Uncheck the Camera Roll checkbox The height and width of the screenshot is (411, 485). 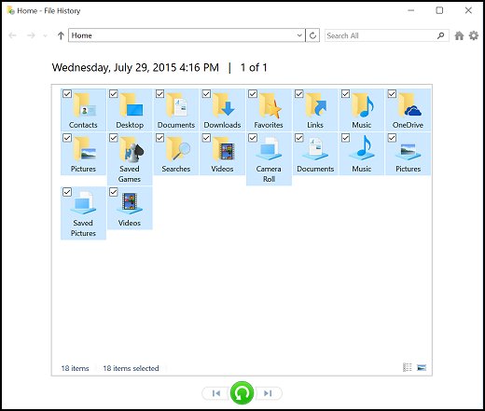coord(253,138)
